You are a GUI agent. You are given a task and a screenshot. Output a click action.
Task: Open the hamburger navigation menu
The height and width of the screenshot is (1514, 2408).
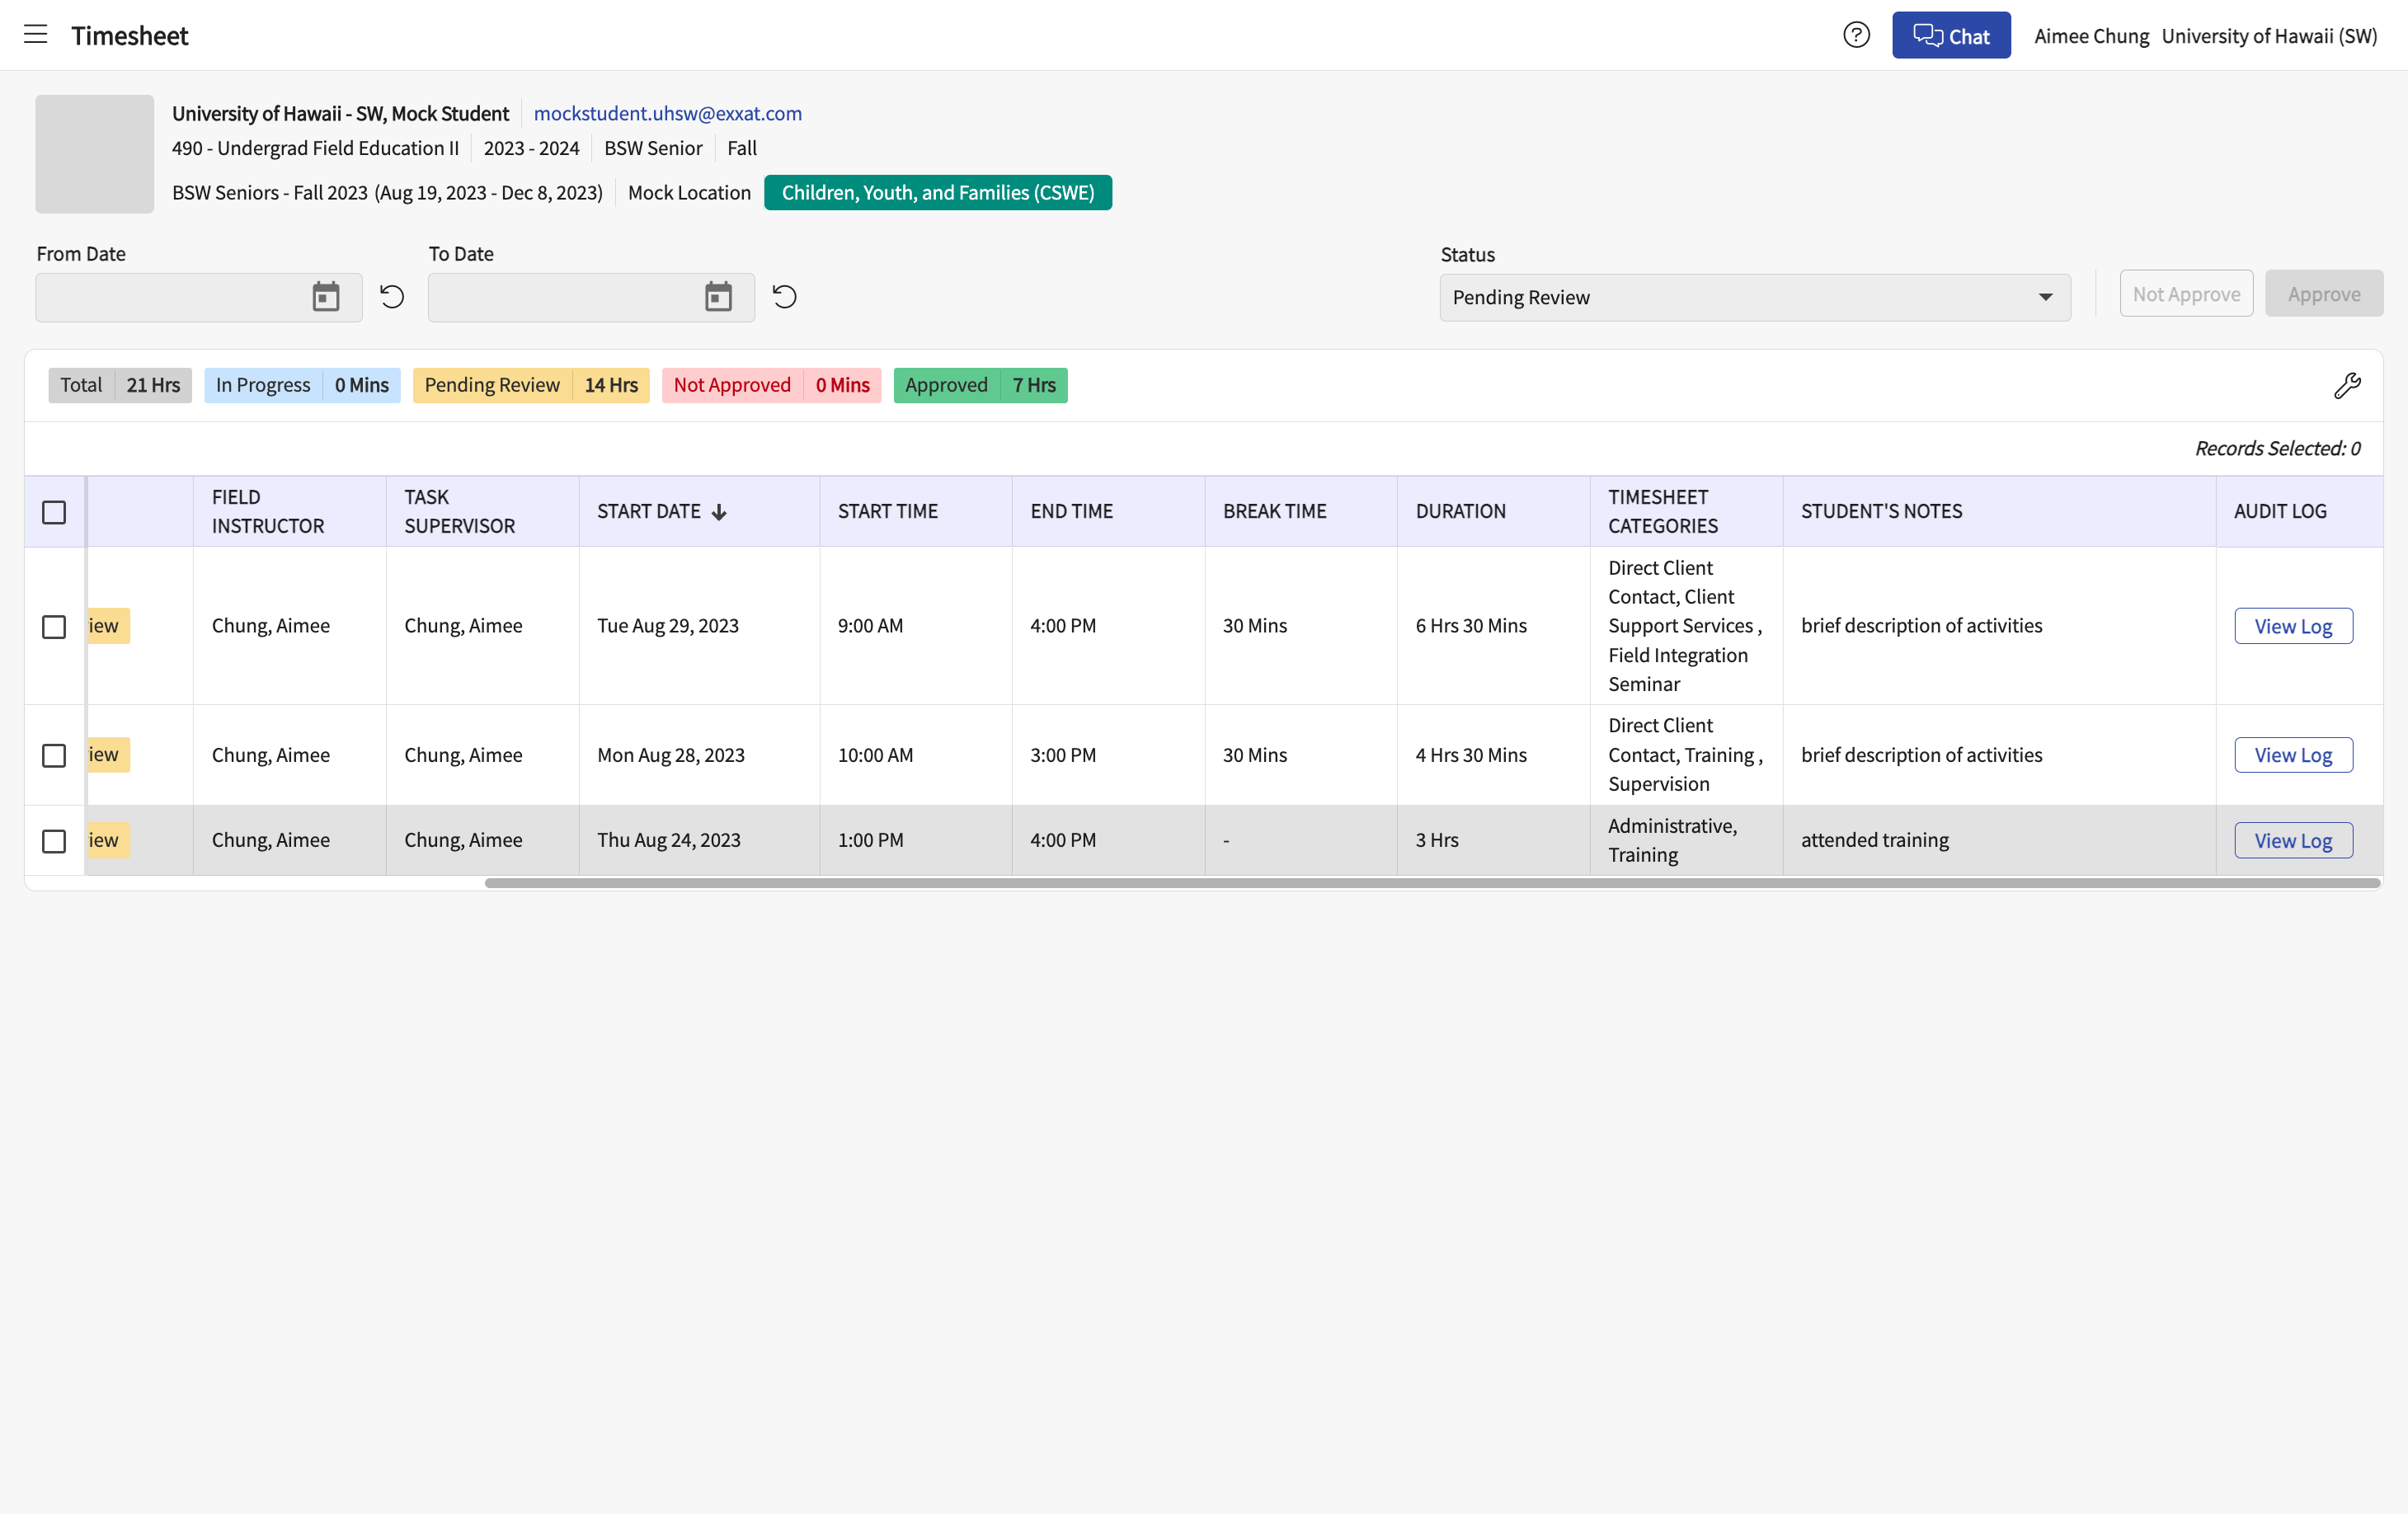36,35
